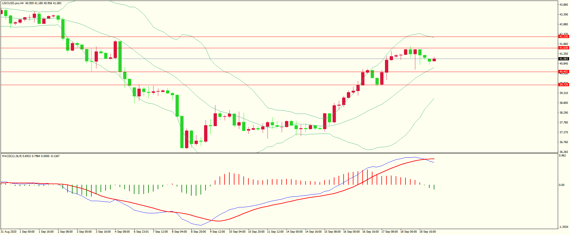
Task: Click the 0.00 MACD scale value
Action: pos(562,185)
